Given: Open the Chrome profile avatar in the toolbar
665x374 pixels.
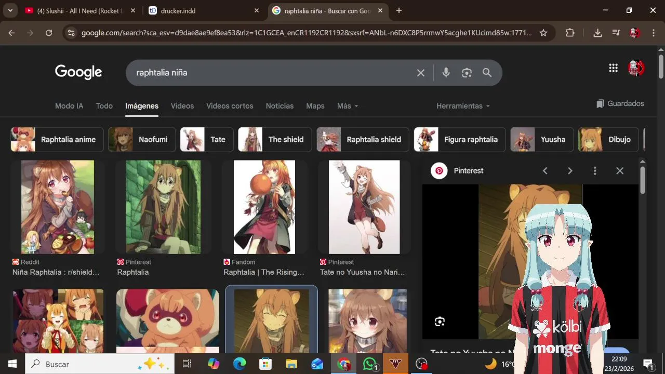Looking at the screenshot, I should pyautogui.click(x=634, y=33).
